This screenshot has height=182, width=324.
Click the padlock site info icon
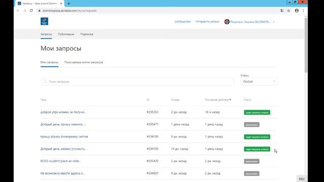[x=39, y=11]
